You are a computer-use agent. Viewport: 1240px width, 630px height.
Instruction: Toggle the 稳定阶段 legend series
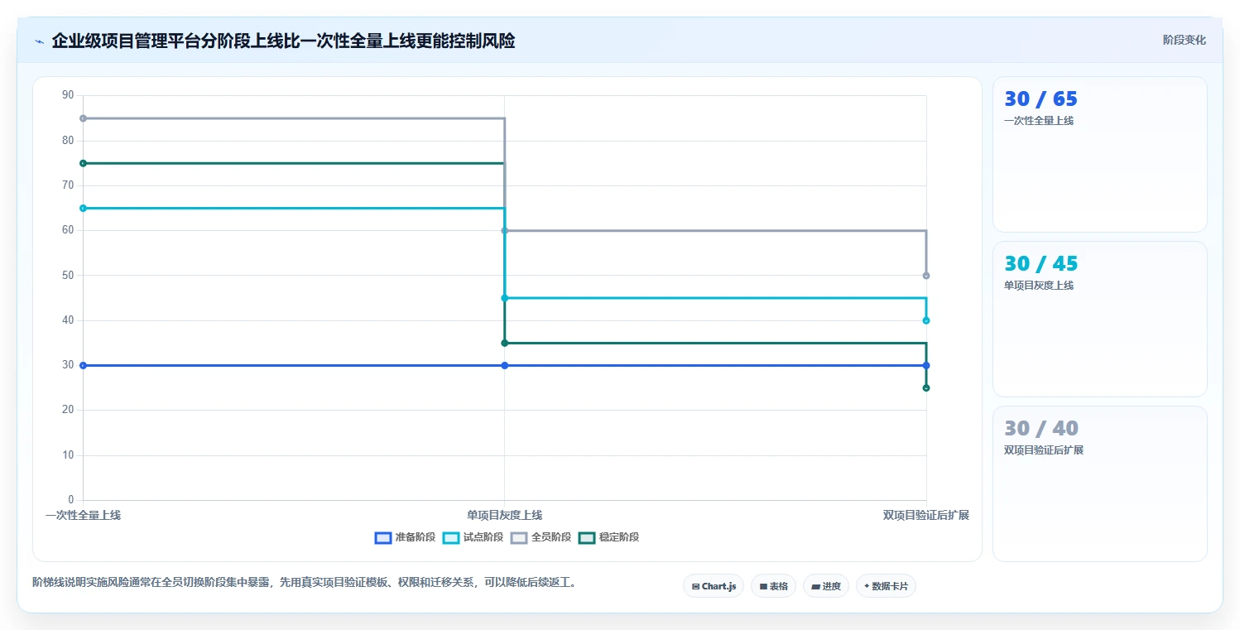(x=608, y=537)
